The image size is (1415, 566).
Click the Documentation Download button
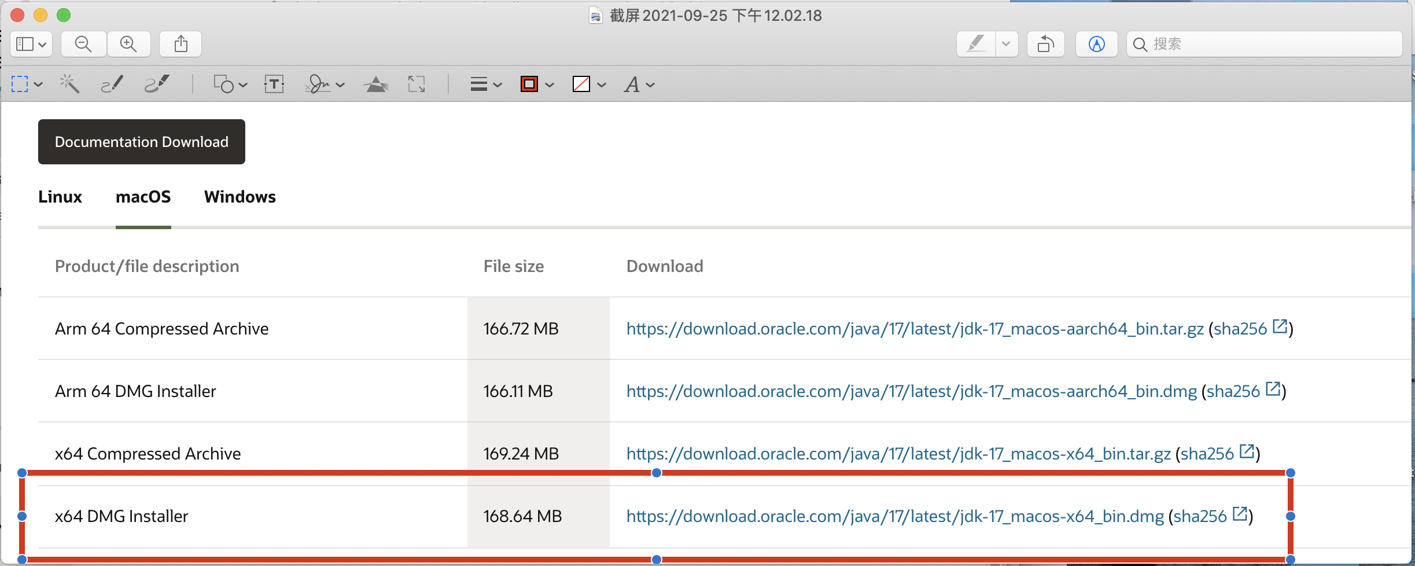141,141
